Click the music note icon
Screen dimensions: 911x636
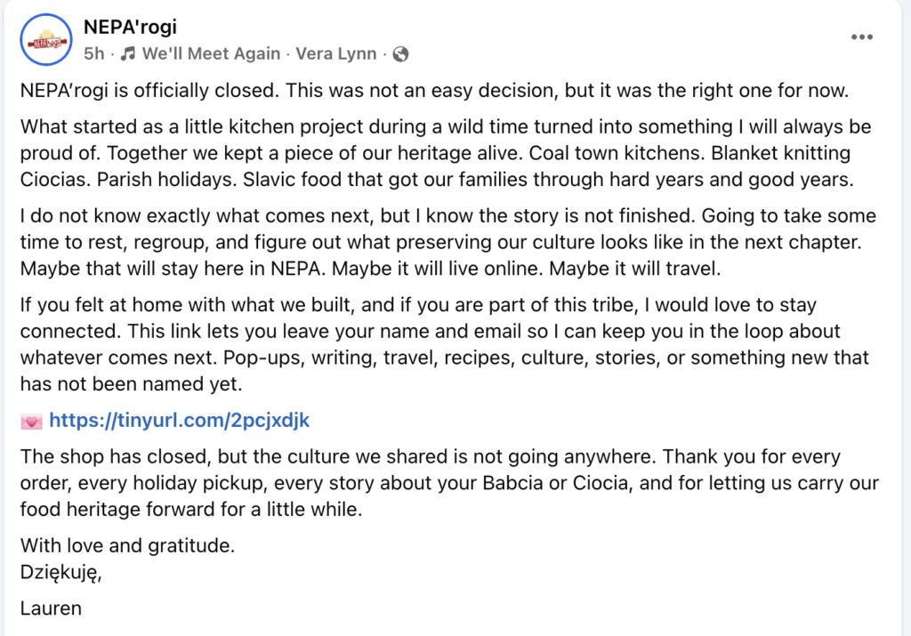[128, 54]
